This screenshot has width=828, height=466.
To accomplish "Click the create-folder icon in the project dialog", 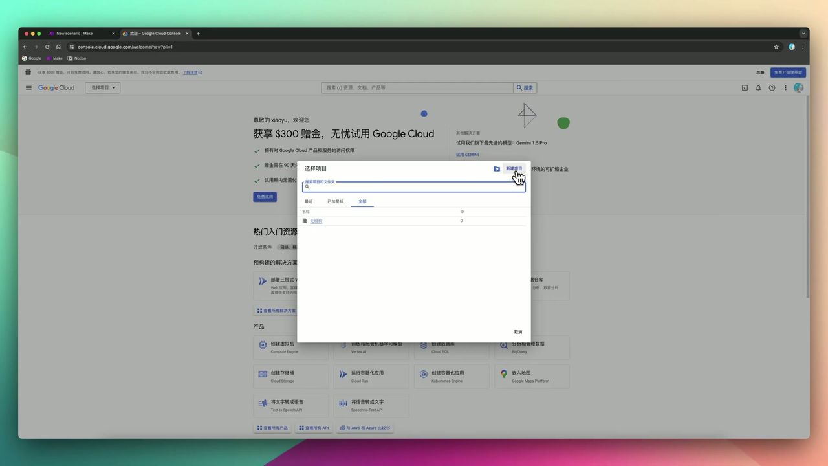I will (497, 168).
